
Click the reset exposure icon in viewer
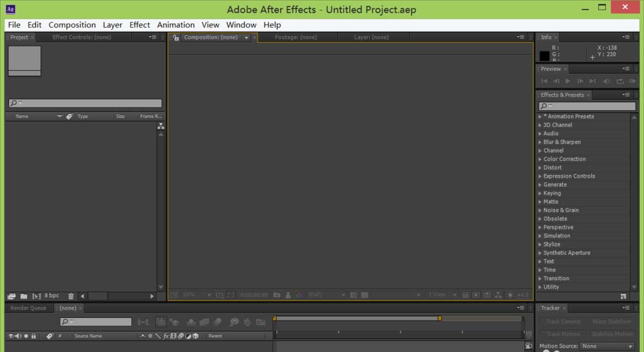pos(510,295)
